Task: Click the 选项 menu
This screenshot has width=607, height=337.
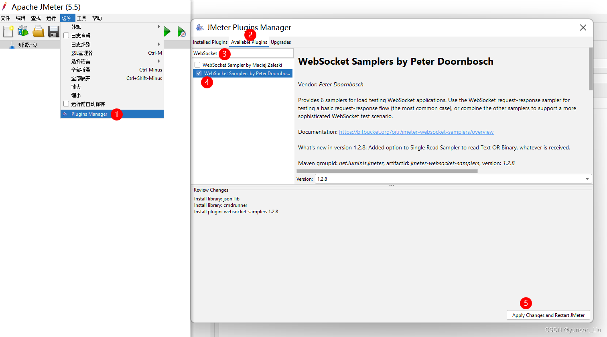Action: pos(67,18)
